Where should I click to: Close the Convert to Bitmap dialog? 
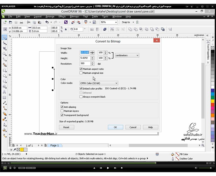(157, 40)
